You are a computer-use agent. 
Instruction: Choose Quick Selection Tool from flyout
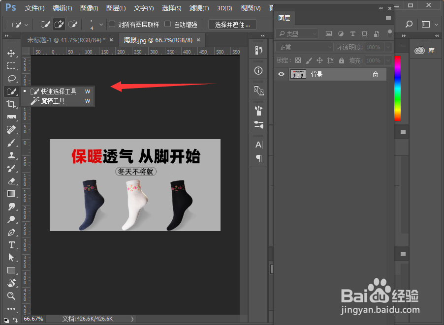click(x=58, y=91)
